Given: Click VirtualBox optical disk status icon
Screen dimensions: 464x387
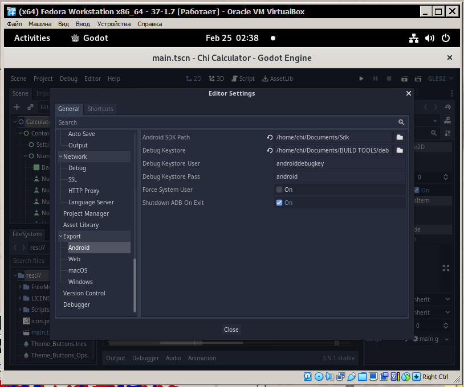Looking at the screenshot, I should pyautogui.click(x=319, y=377).
